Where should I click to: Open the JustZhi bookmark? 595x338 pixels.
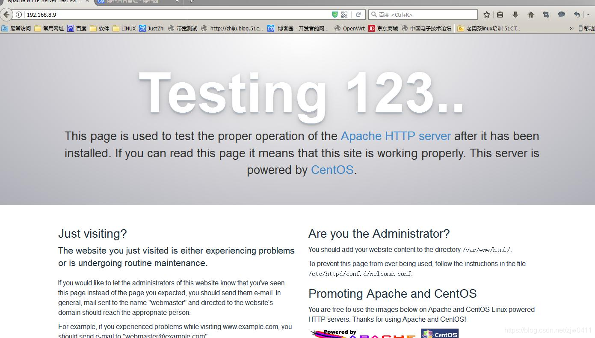152,29
